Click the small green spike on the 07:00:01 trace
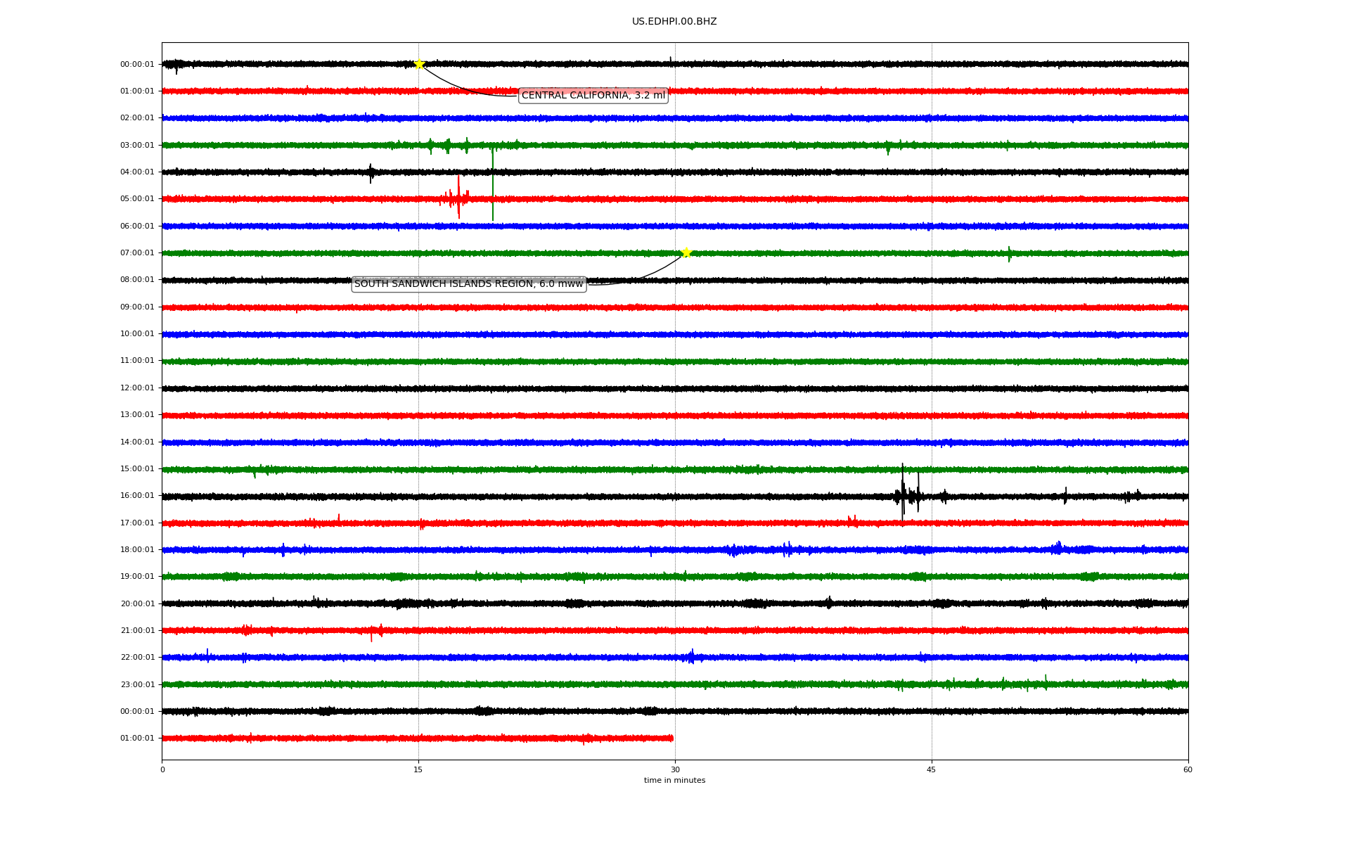Screen dimensions: 1350x844 (1009, 253)
